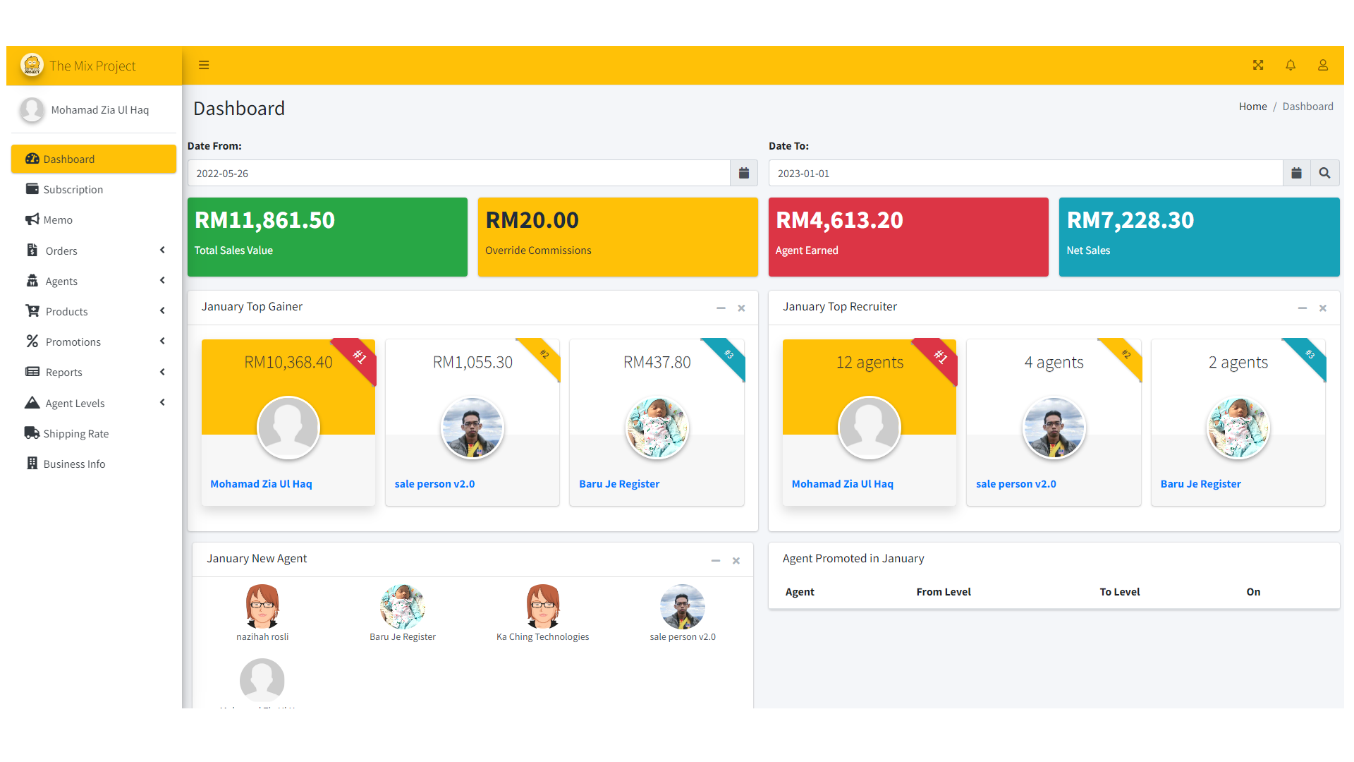Screen dimensions: 1354x762
Task: Click the fullscreen expand icon
Action: [1258, 66]
